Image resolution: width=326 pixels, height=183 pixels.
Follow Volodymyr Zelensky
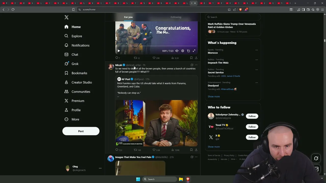click(252, 116)
